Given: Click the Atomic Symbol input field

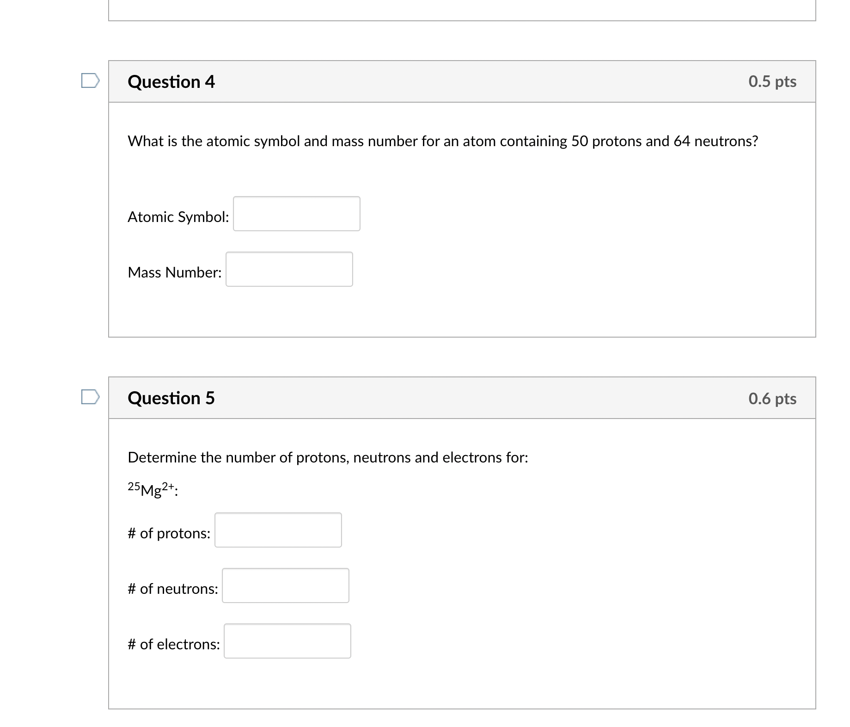Looking at the screenshot, I should click(297, 214).
